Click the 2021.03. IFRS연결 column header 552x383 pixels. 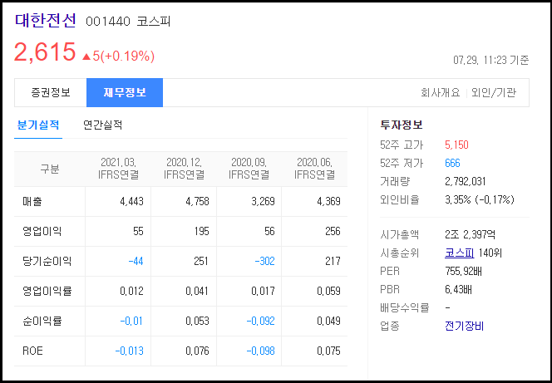point(118,169)
